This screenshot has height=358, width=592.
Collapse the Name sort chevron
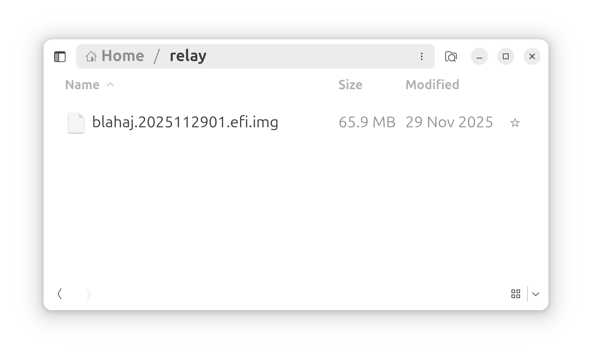tap(111, 85)
